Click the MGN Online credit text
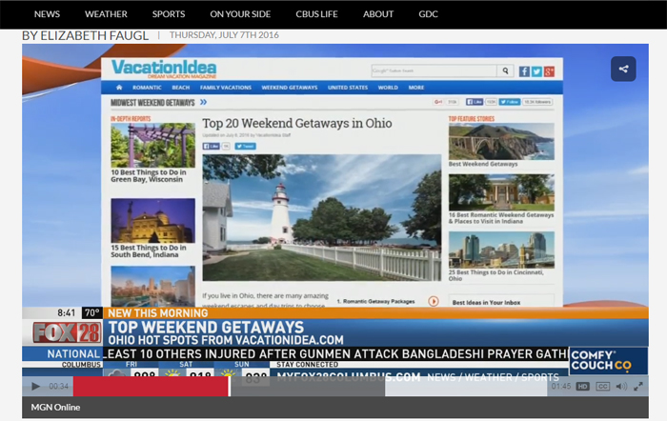667x421 pixels. click(55, 407)
